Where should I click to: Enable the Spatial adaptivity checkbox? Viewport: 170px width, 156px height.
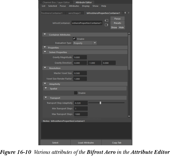coord(76,93)
